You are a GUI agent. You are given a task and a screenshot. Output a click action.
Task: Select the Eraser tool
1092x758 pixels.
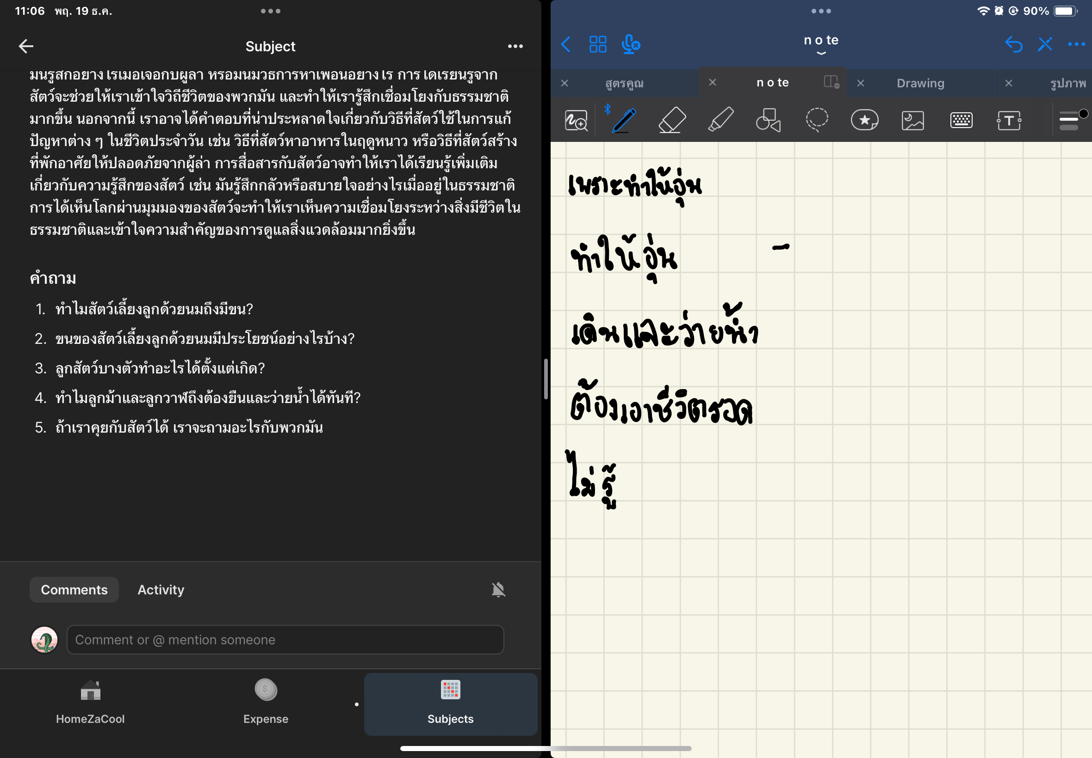click(x=672, y=120)
